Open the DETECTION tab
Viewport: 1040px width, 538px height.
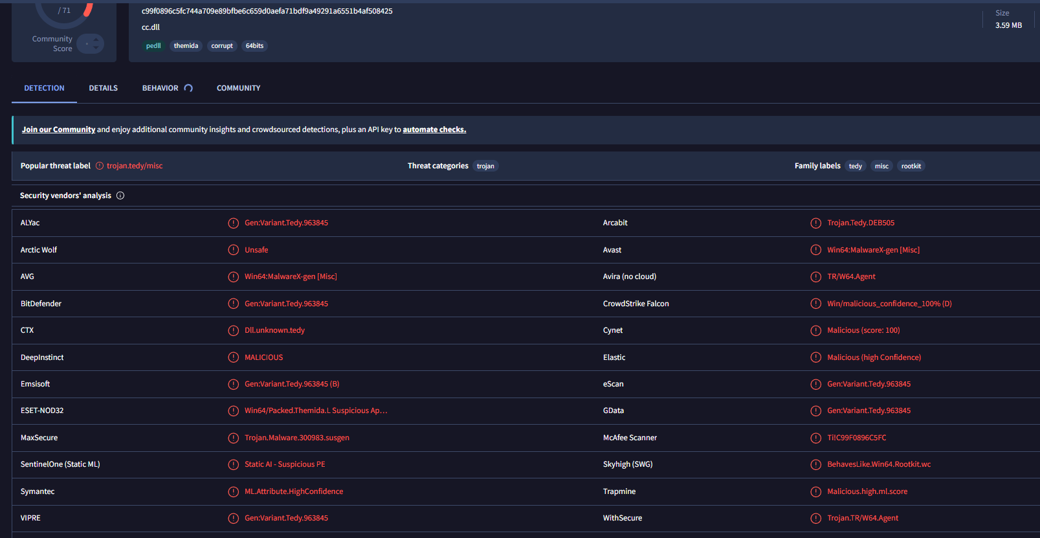44,88
